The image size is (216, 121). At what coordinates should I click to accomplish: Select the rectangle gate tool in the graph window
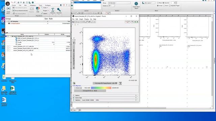tap(76, 22)
